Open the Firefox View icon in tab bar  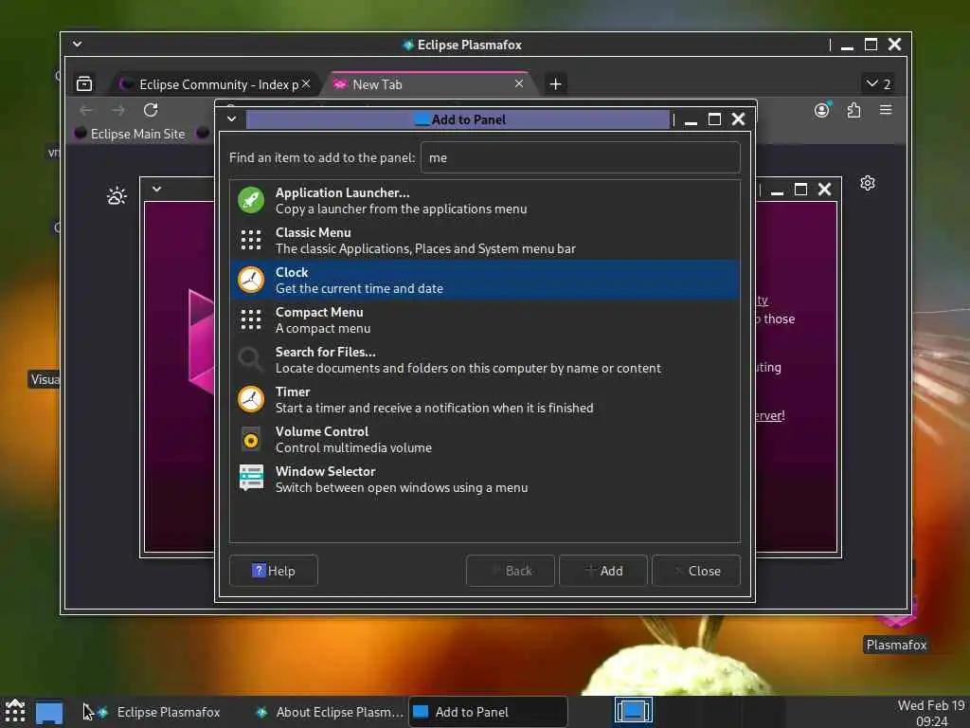click(x=84, y=83)
